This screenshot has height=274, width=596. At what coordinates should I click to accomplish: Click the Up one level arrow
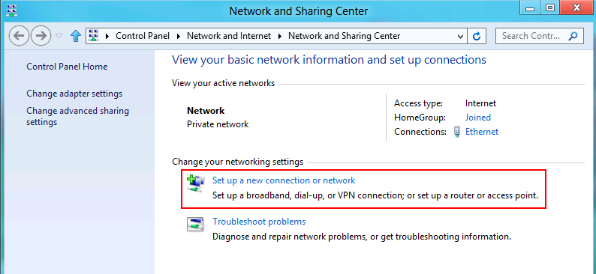(76, 36)
